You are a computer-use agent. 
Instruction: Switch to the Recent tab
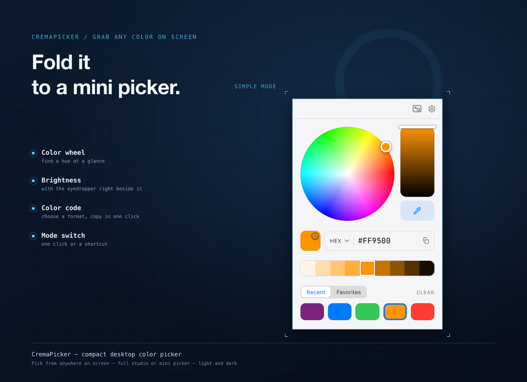[x=316, y=292]
